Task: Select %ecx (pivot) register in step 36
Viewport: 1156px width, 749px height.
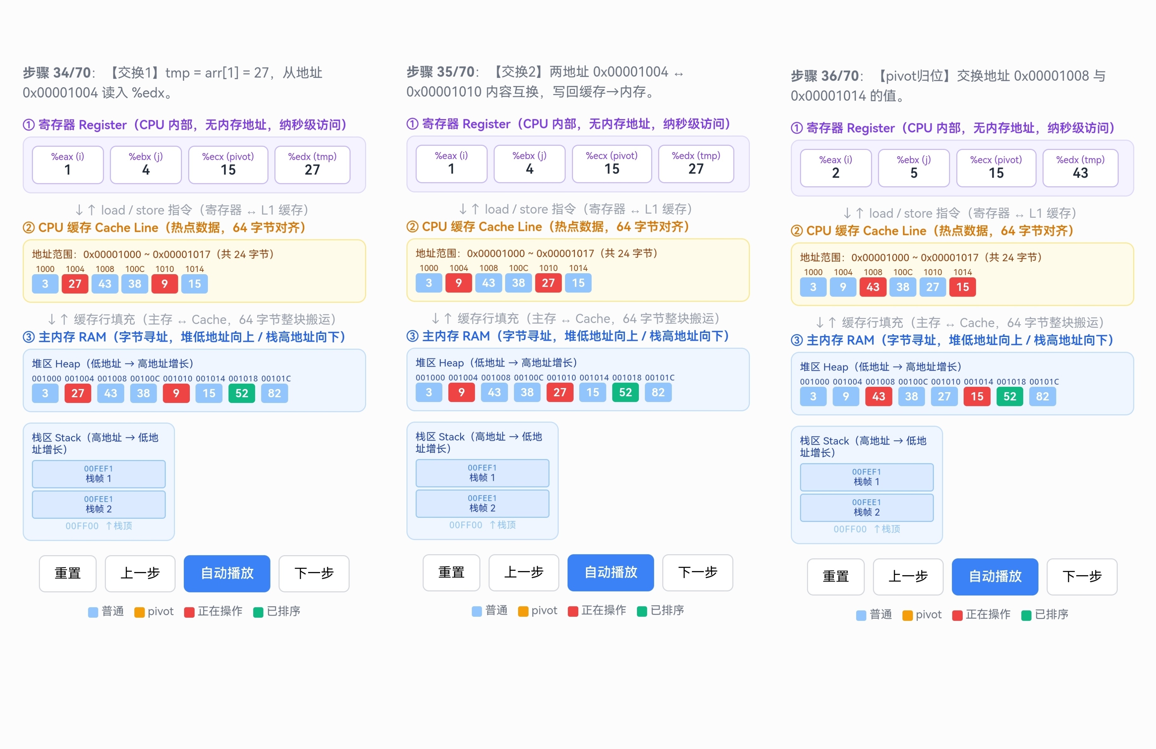Action: point(996,168)
